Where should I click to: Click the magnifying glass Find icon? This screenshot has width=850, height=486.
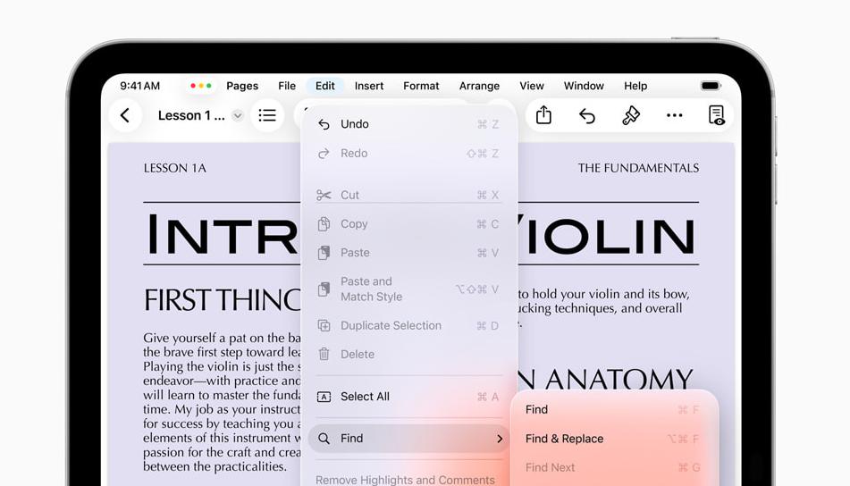(324, 439)
